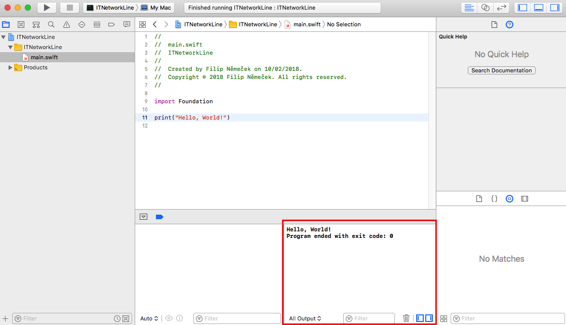Click the Search Documentation button
The width and height of the screenshot is (566, 325).
501,70
